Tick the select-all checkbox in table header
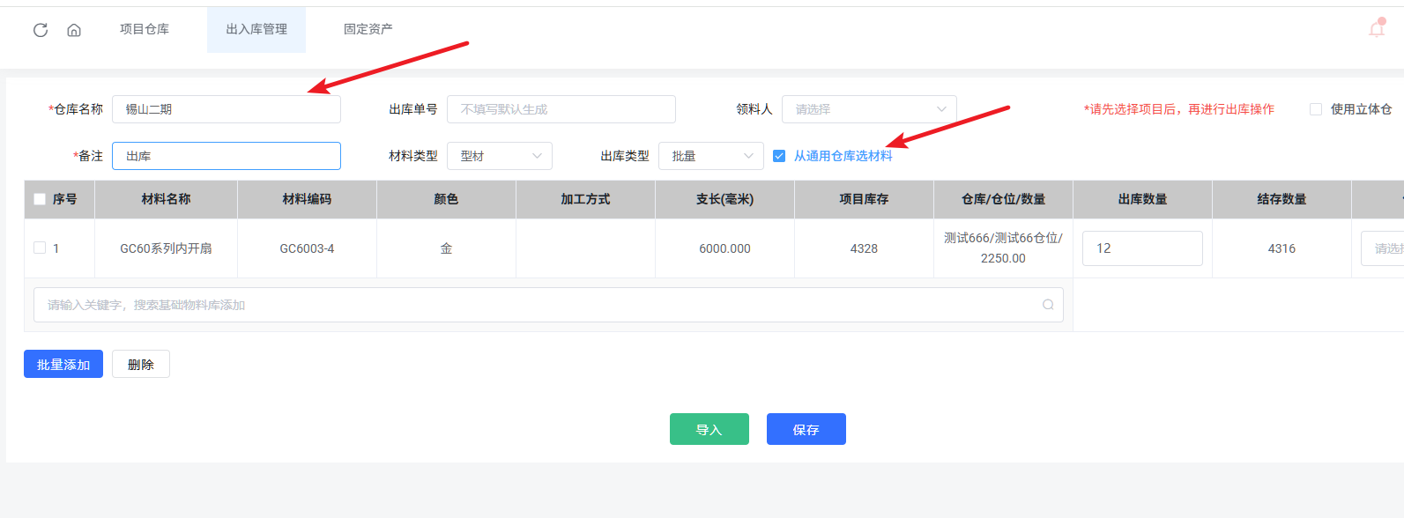Image resolution: width=1404 pixels, height=518 pixels. click(x=40, y=199)
